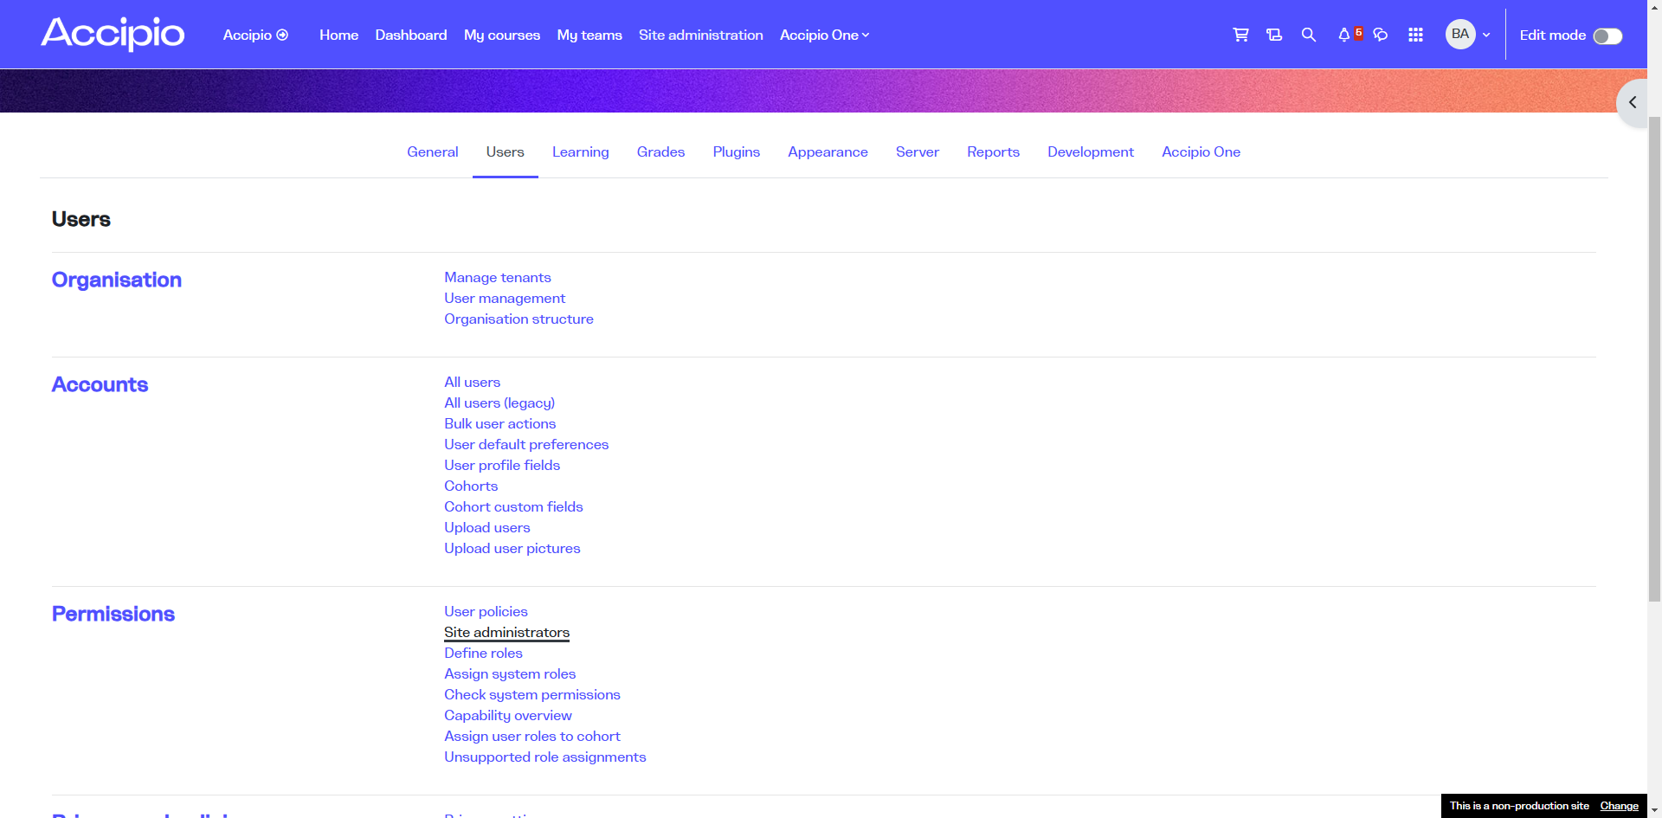The height and width of the screenshot is (818, 1662).
Task: Switch to the Grades tab
Action: coord(661,151)
